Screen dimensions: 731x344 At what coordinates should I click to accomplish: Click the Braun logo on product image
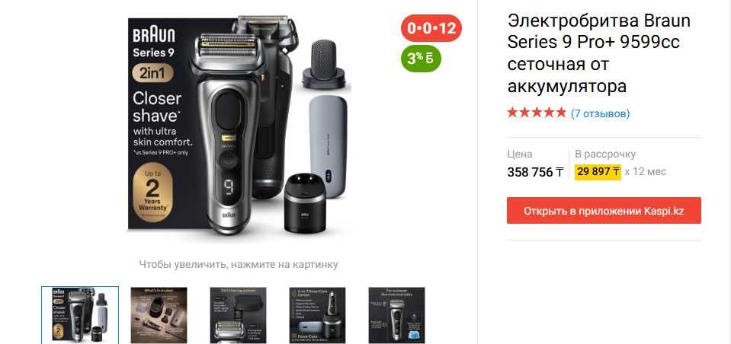point(154,35)
